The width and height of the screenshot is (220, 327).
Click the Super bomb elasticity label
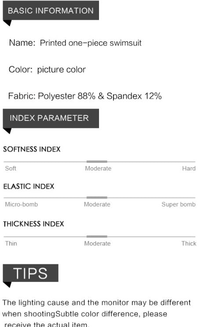coord(179,204)
